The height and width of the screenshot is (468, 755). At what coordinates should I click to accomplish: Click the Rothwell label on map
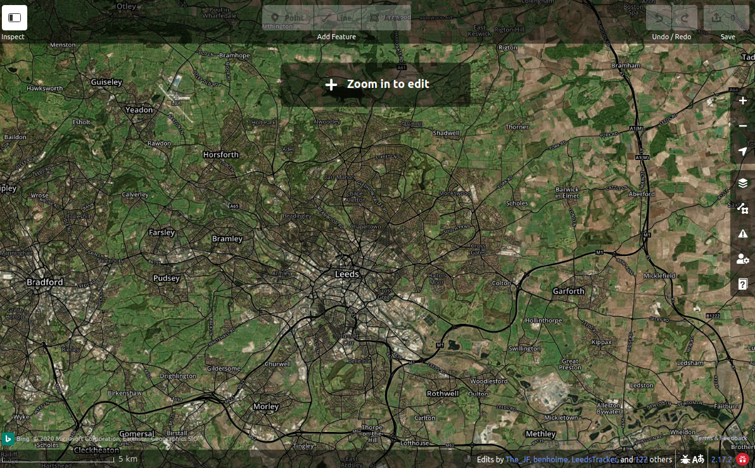(443, 393)
